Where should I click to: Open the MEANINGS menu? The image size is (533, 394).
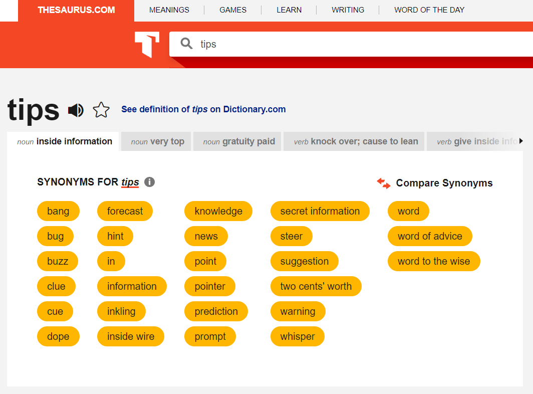[x=169, y=10]
